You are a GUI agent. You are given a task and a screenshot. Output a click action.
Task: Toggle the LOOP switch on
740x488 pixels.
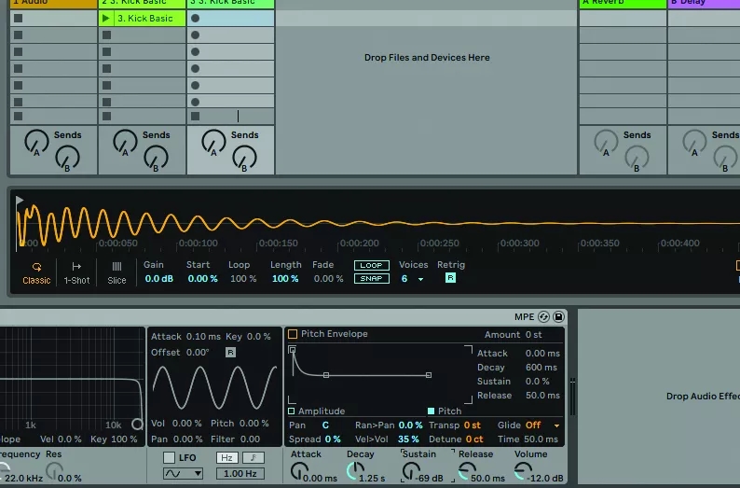371,265
